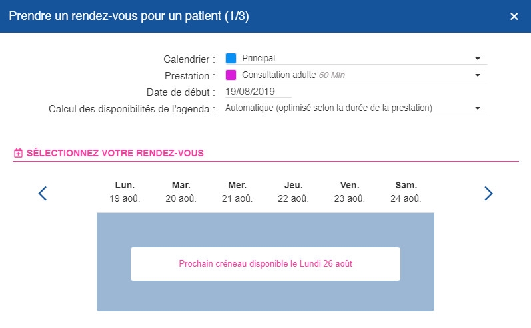Click the blue Principal calendar color square
531x328 pixels.
point(231,58)
